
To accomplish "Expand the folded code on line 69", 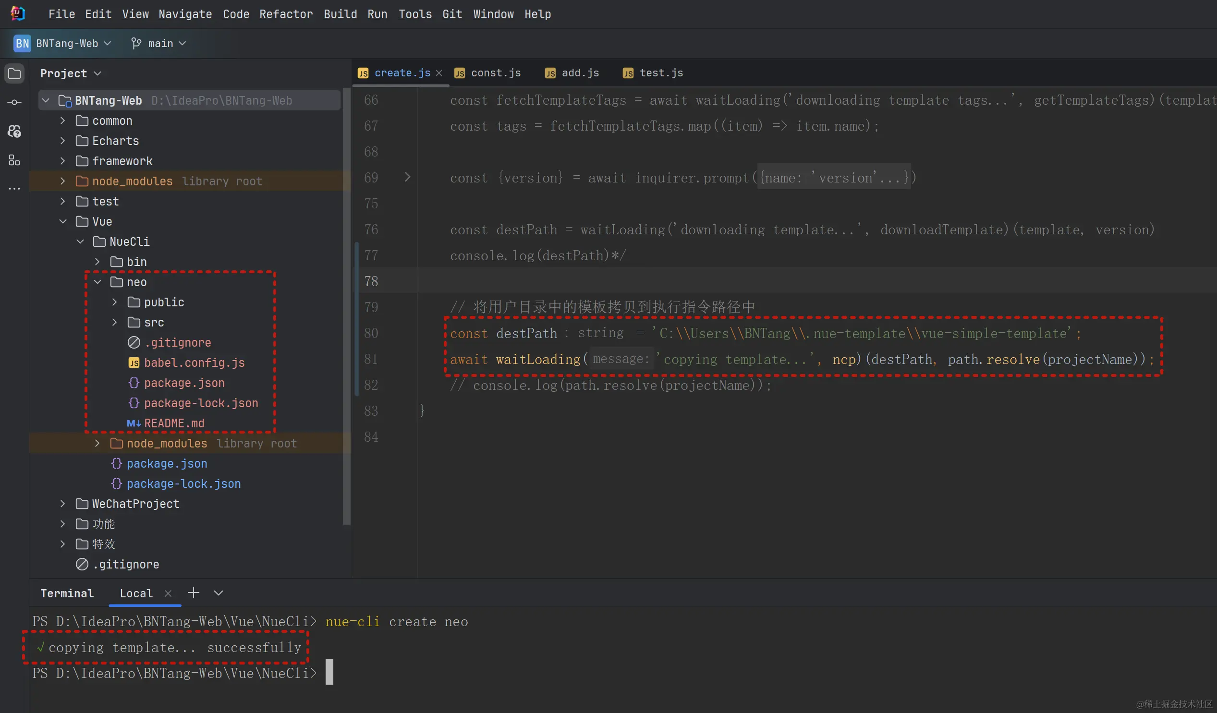I will point(408,177).
